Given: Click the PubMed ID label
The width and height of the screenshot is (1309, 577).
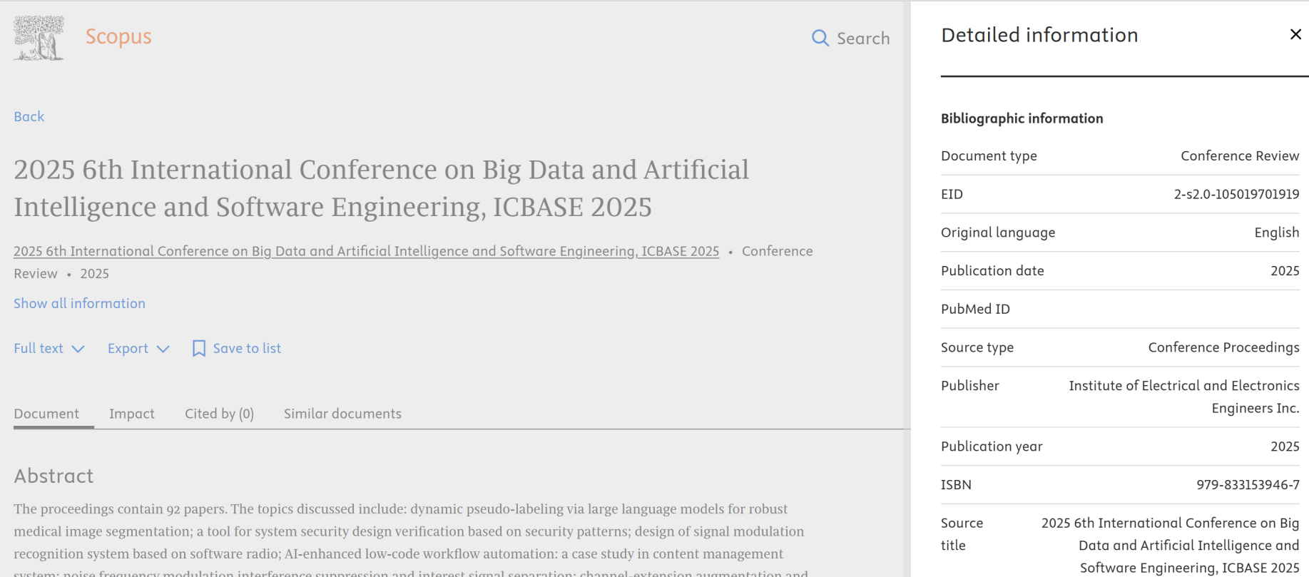Looking at the screenshot, I should pos(976,309).
